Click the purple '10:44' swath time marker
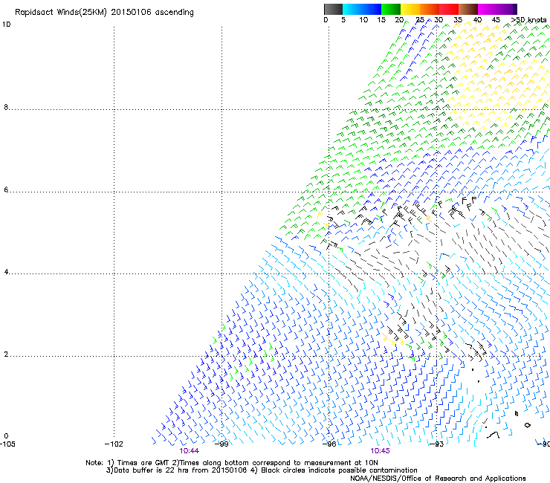 click(x=189, y=451)
